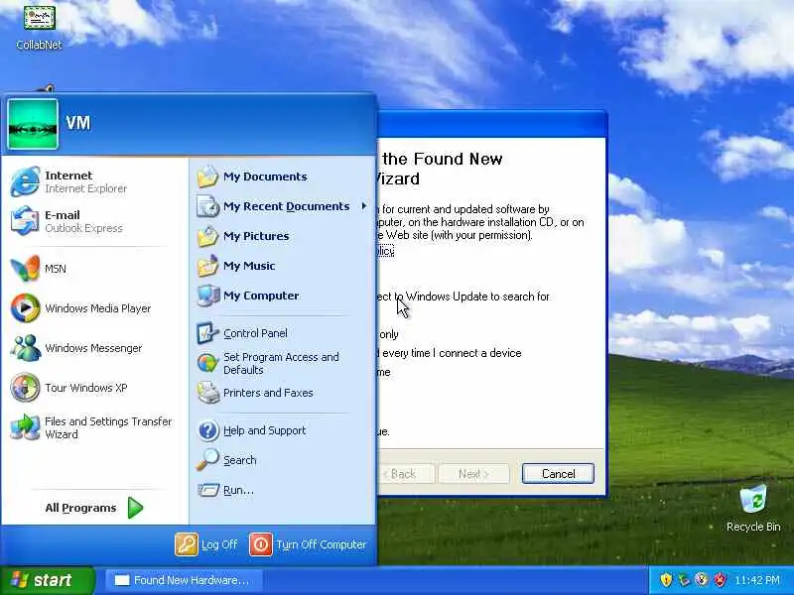Expand All Programs list

[x=94, y=508]
